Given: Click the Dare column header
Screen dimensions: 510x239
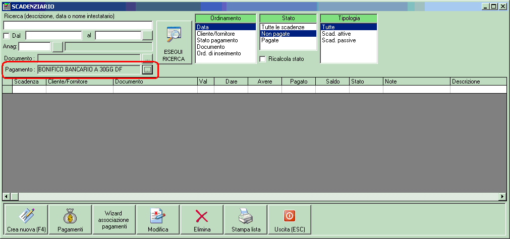Looking at the screenshot, I should coord(231,82).
